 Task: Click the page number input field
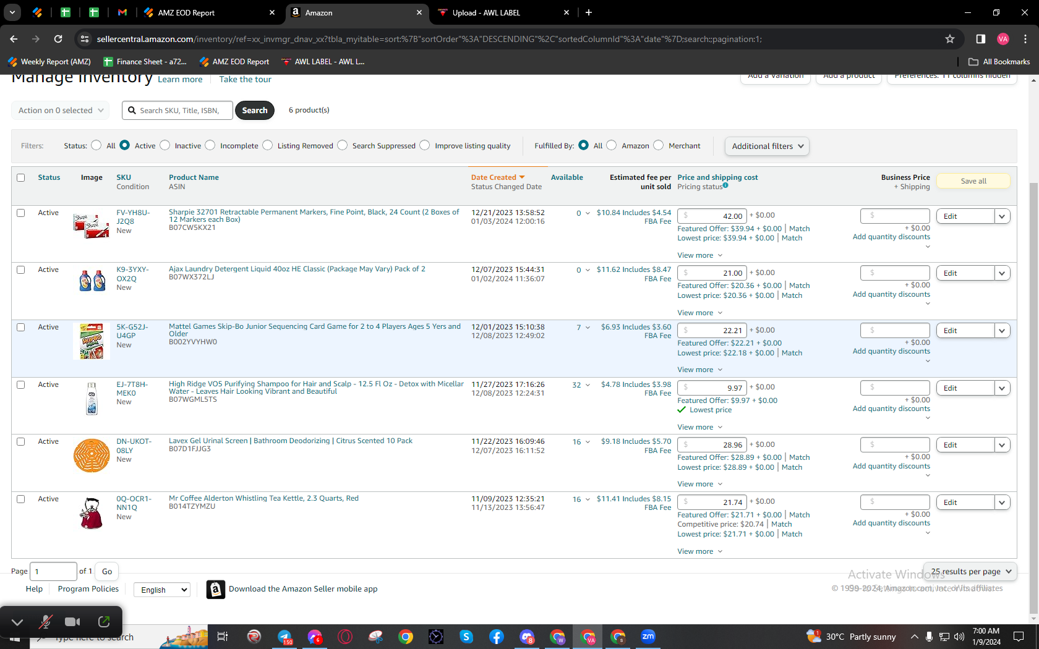pos(54,572)
